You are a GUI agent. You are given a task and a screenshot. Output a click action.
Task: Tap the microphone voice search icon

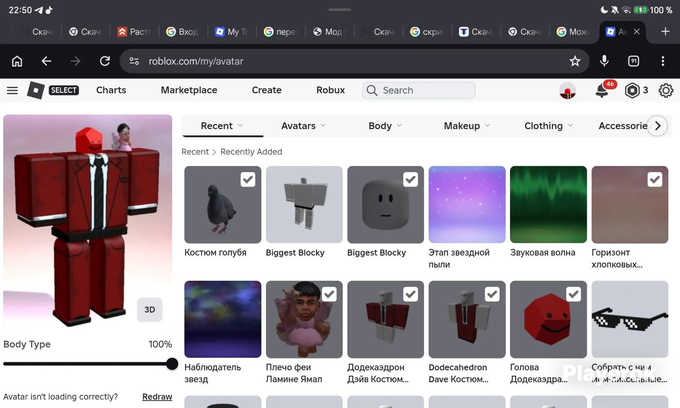tap(604, 61)
